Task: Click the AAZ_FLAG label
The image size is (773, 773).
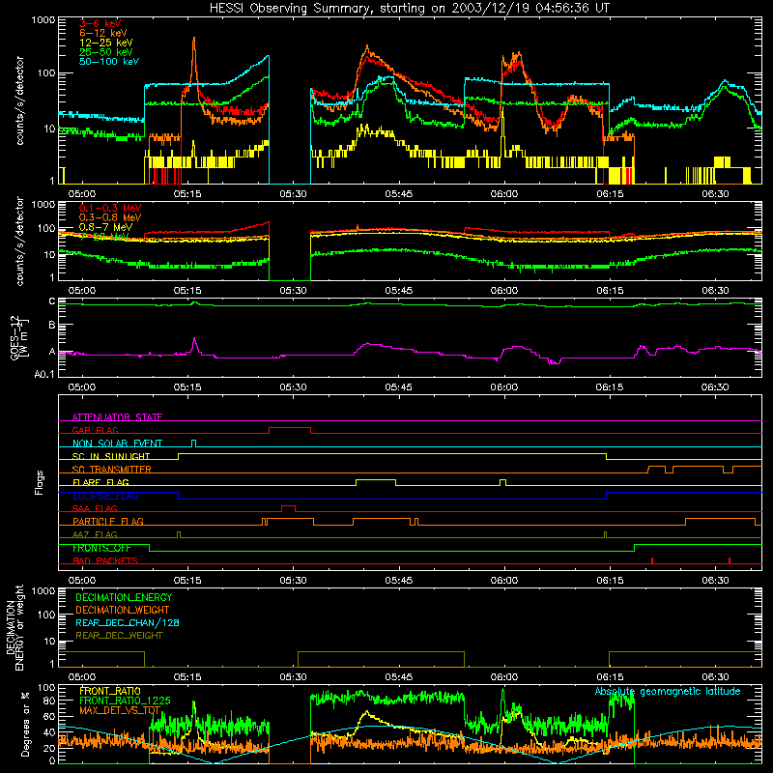Action: tap(95, 534)
